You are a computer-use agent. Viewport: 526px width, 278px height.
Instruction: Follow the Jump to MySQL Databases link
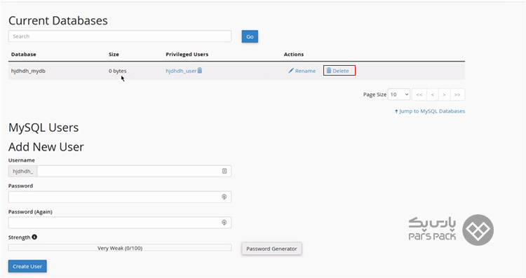click(430, 111)
